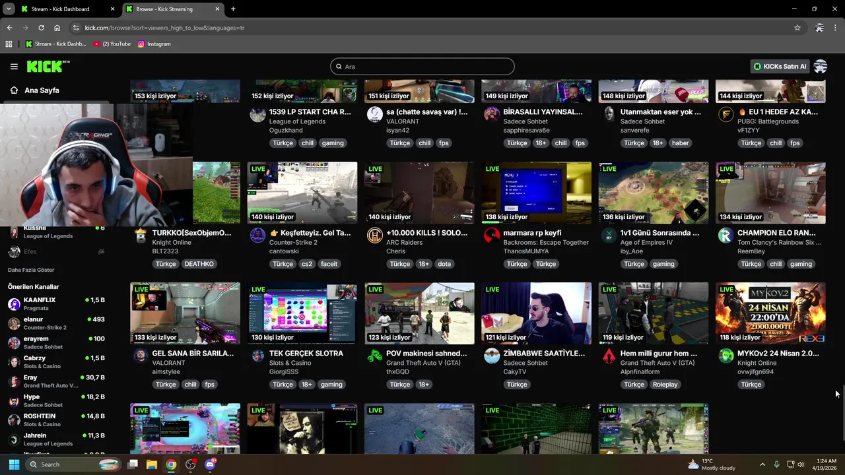Open the profile avatar menu
This screenshot has width=845, height=475.
click(x=821, y=66)
